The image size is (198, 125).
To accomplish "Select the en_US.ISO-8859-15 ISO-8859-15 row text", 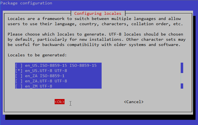I will 61,66.
